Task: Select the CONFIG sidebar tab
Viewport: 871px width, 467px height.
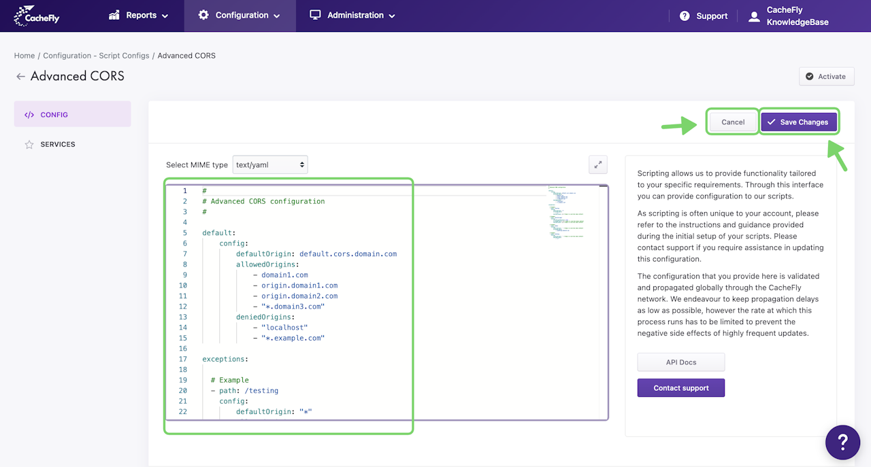Action: coord(72,114)
